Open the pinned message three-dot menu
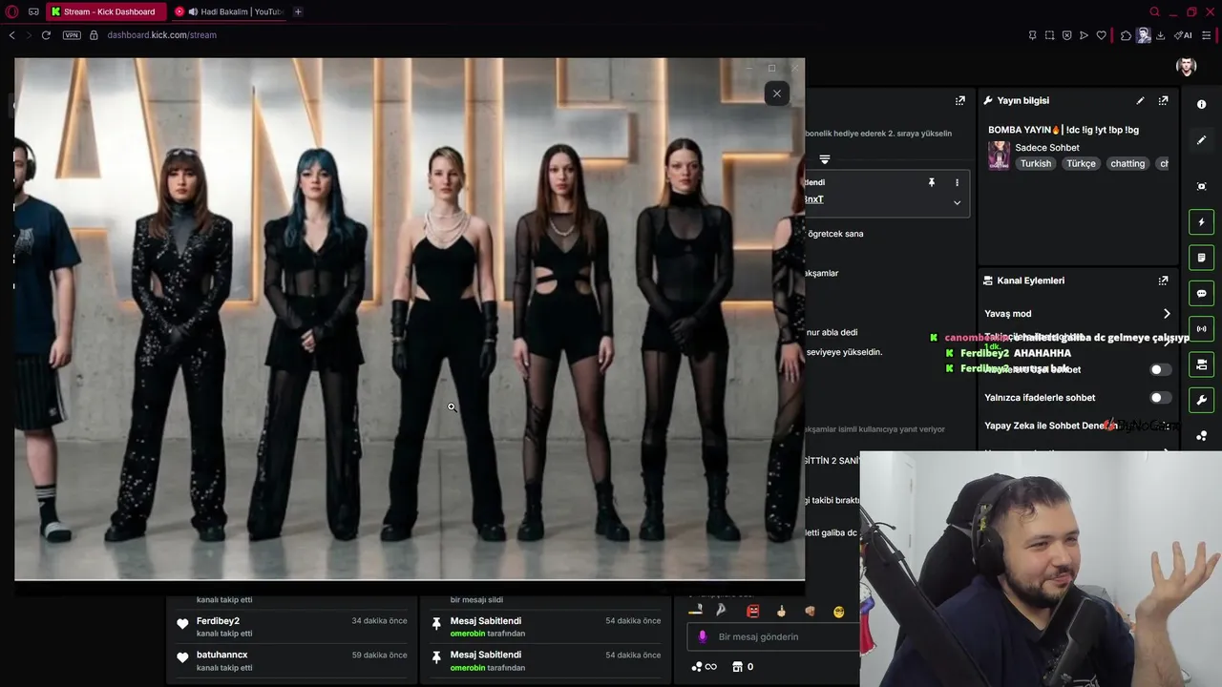Viewport: 1222px width, 687px height. pos(957,182)
